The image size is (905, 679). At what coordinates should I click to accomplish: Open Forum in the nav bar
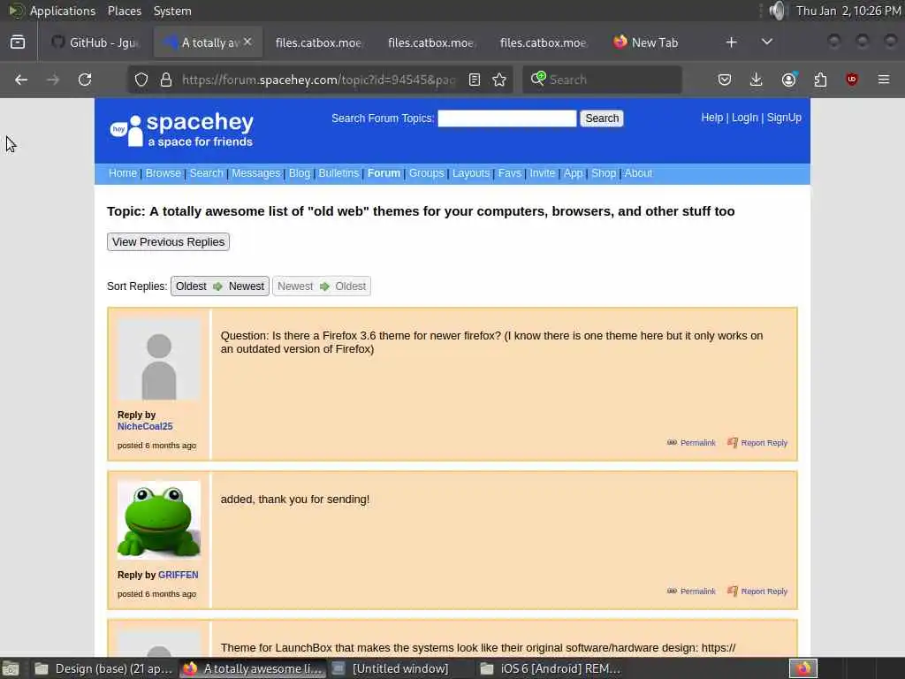coord(384,173)
